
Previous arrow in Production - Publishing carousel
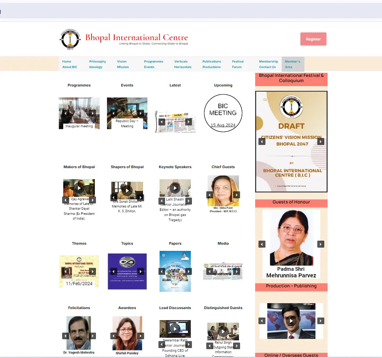262,321
